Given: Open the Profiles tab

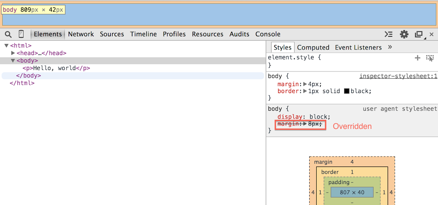Looking at the screenshot, I should coord(174,34).
